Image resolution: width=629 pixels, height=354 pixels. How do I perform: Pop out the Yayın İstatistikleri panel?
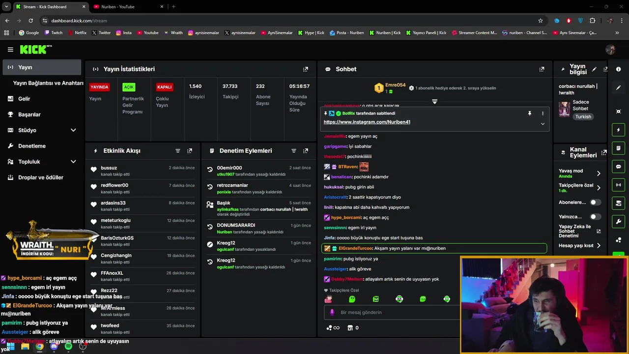(x=306, y=69)
